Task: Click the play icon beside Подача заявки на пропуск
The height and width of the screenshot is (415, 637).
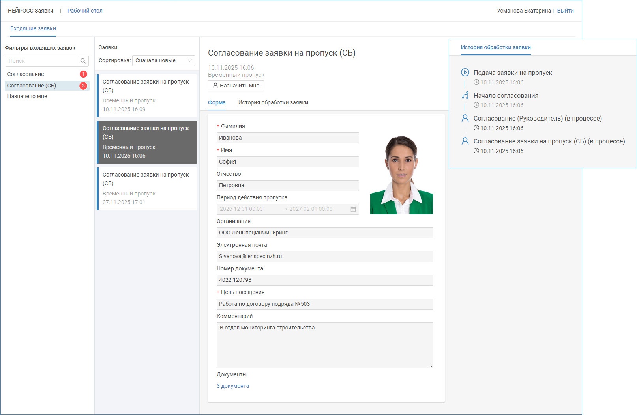Action: point(465,73)
